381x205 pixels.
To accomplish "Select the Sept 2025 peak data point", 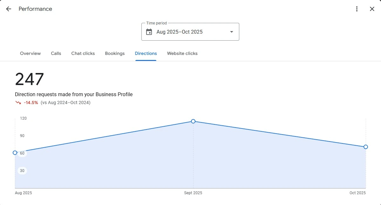I will 193,121.
